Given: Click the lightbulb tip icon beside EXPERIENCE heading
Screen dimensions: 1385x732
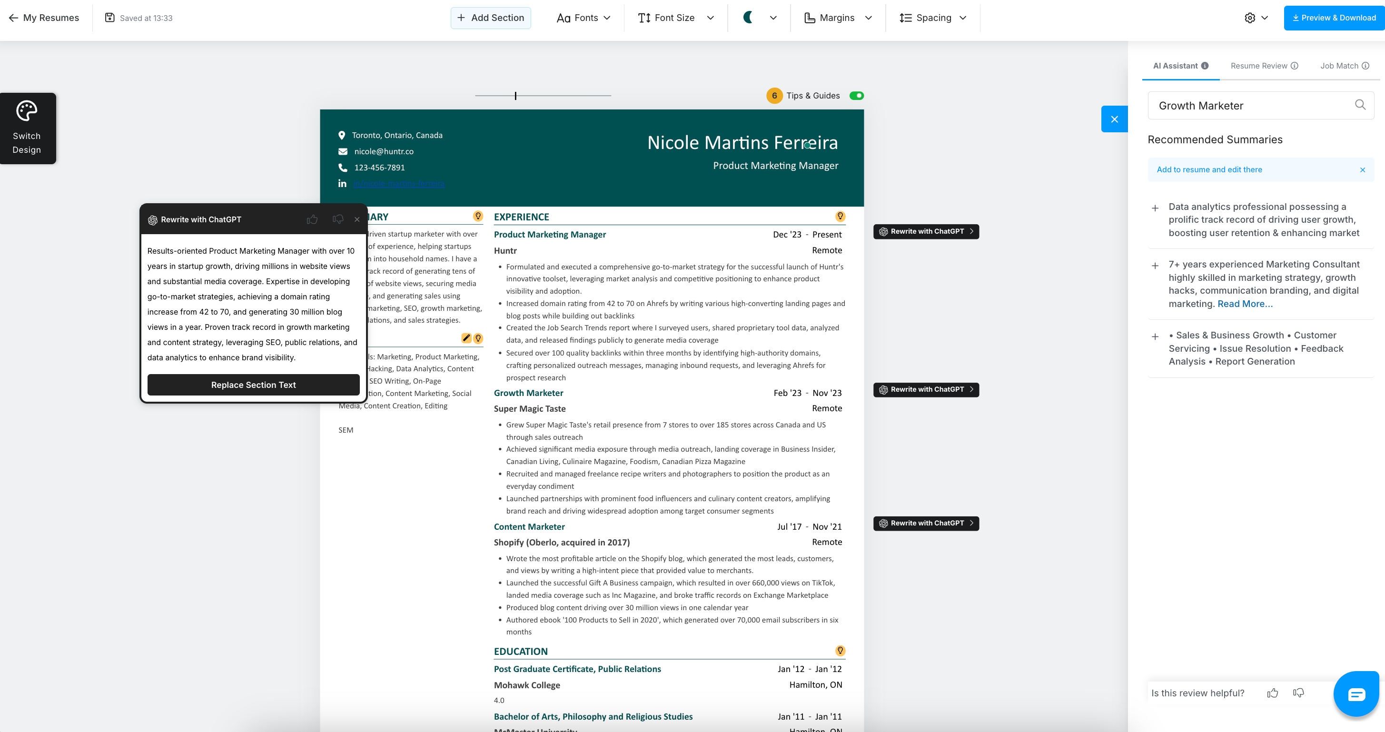Looking at the screenshot, I should (x=840, y=216).
